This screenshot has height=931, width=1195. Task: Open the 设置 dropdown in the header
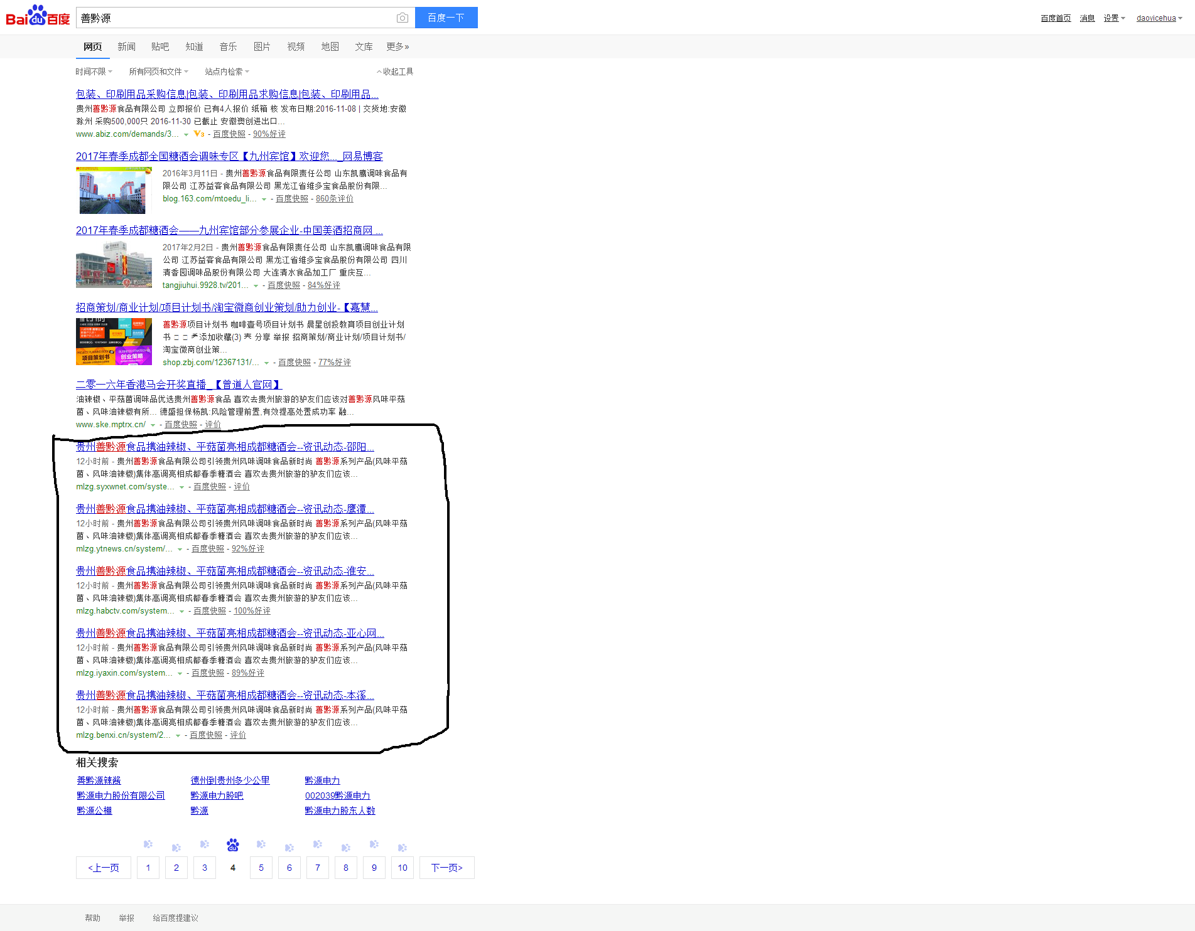point(1114,18)
